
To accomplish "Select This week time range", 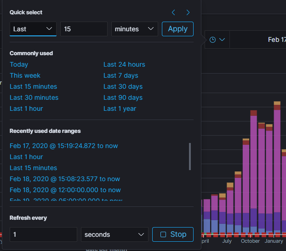I will click(x=25, y=75).
